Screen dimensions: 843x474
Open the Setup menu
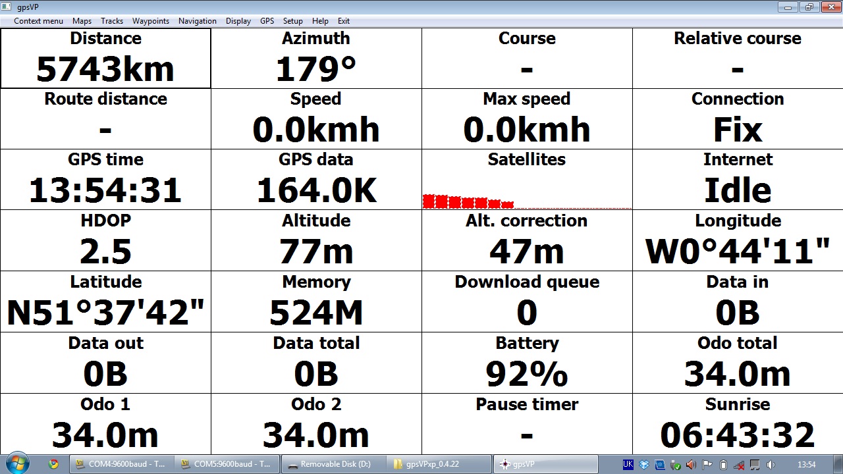pos(292,21)
